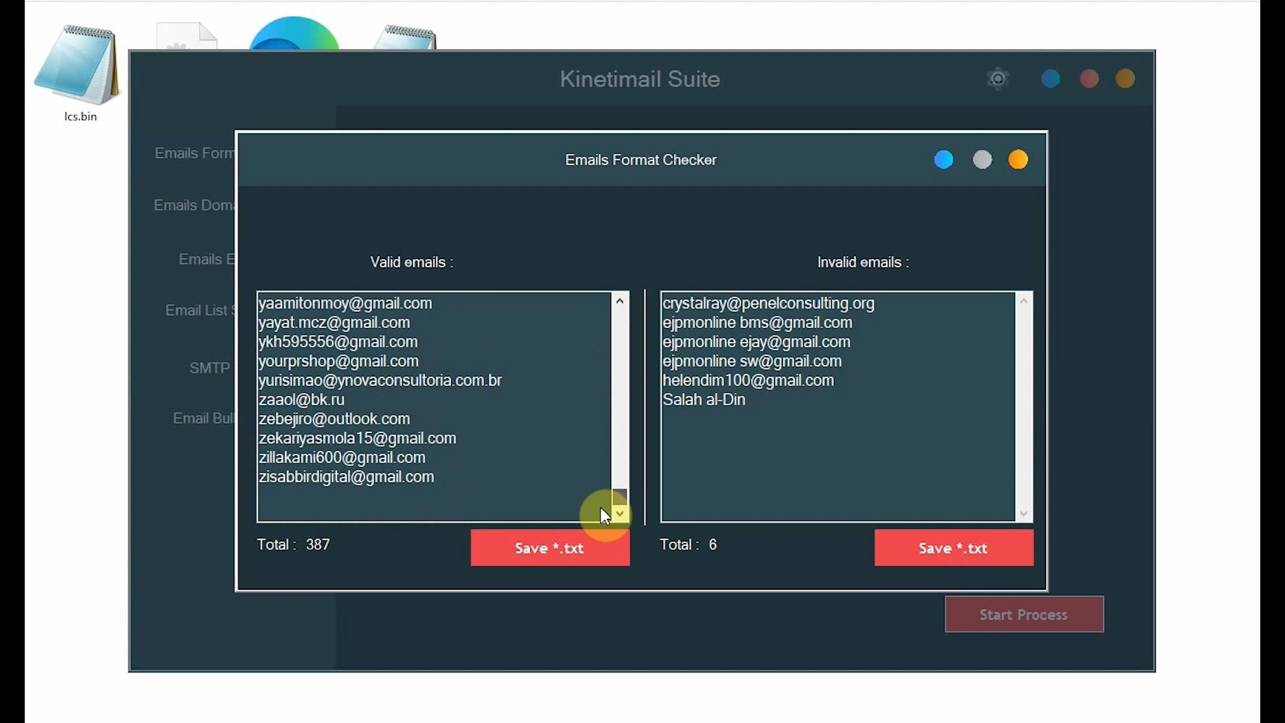This screenshot has width=1285, height=723.
Task: Click the blue circle in the main title bar
Action: coord(1049,78)
